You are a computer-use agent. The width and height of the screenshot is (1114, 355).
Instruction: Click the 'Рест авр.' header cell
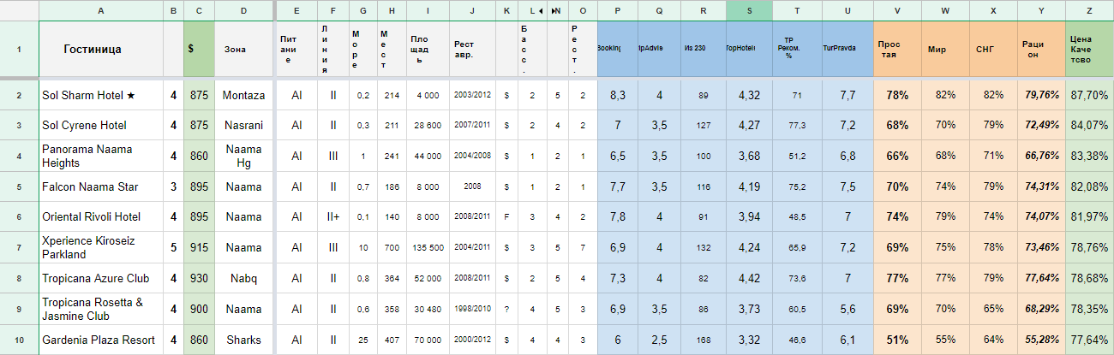click(x=472, y=49)
